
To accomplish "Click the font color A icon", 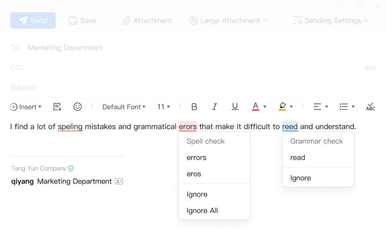I will pyautogui.click(x=256, y=107).
